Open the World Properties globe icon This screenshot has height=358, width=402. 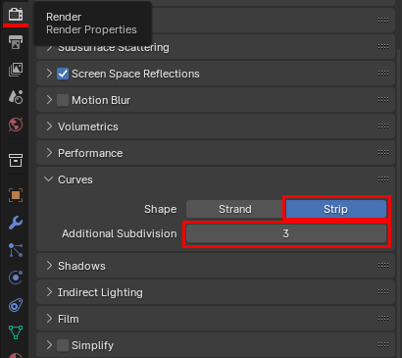tap(16, 125)
